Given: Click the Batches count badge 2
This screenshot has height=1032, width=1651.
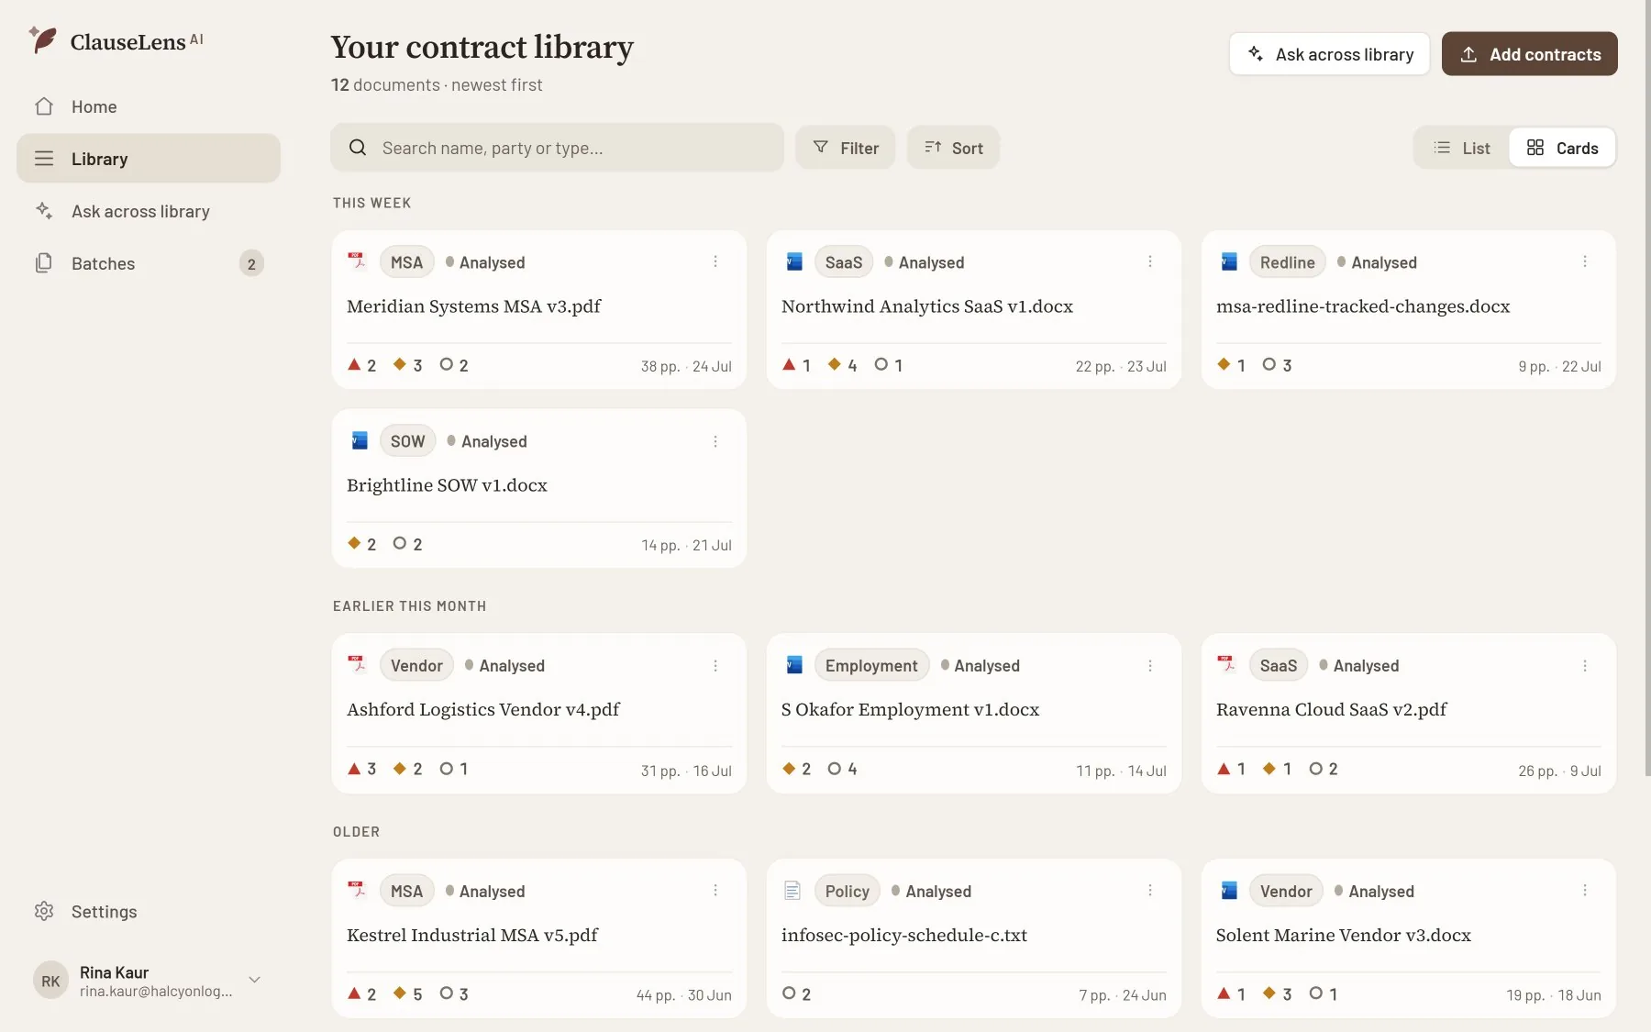Looking at the screenshot, I should click(251, 263).
